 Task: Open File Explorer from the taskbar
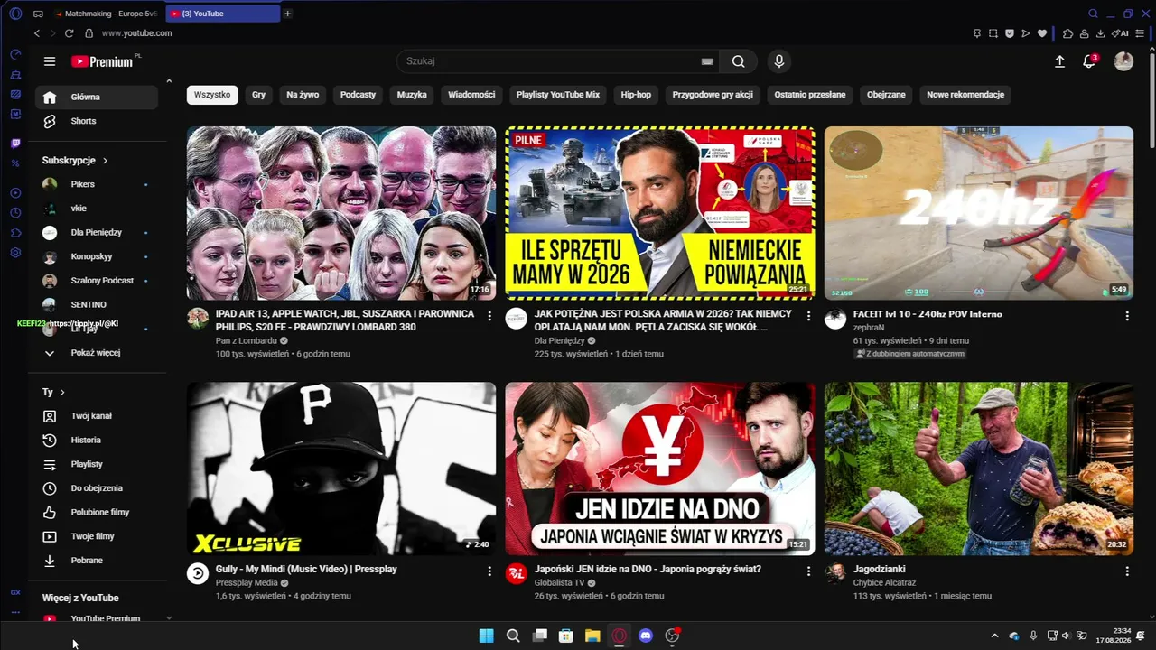pos(592,636)
